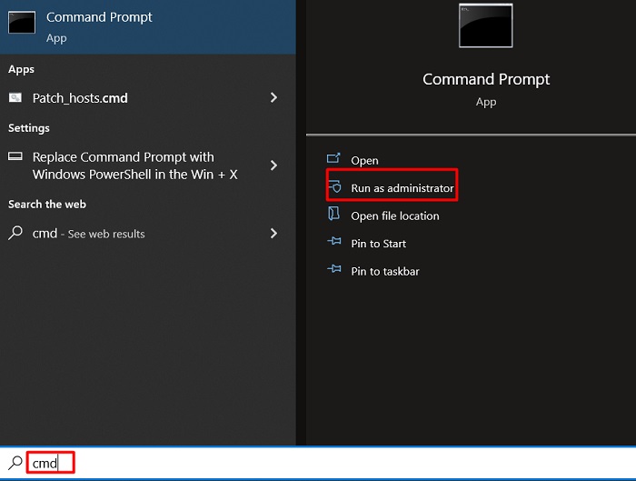Viewport: 636px width, 481px height.
Task: Click the Command Prompt title in preview pane
Action: [x=486, y=79]
